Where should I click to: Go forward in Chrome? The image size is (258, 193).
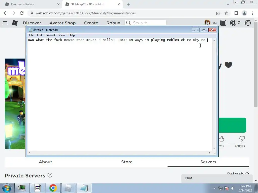click(14, 13)
